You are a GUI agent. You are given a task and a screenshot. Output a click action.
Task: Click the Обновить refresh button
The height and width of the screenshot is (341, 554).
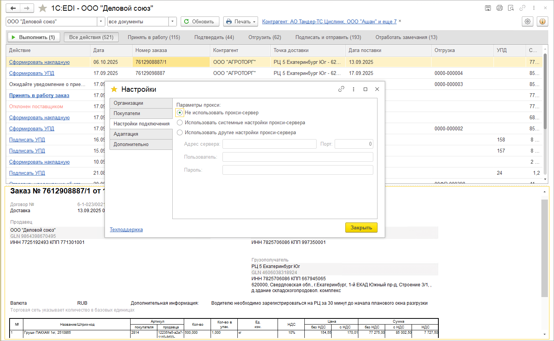click(199, 22)
